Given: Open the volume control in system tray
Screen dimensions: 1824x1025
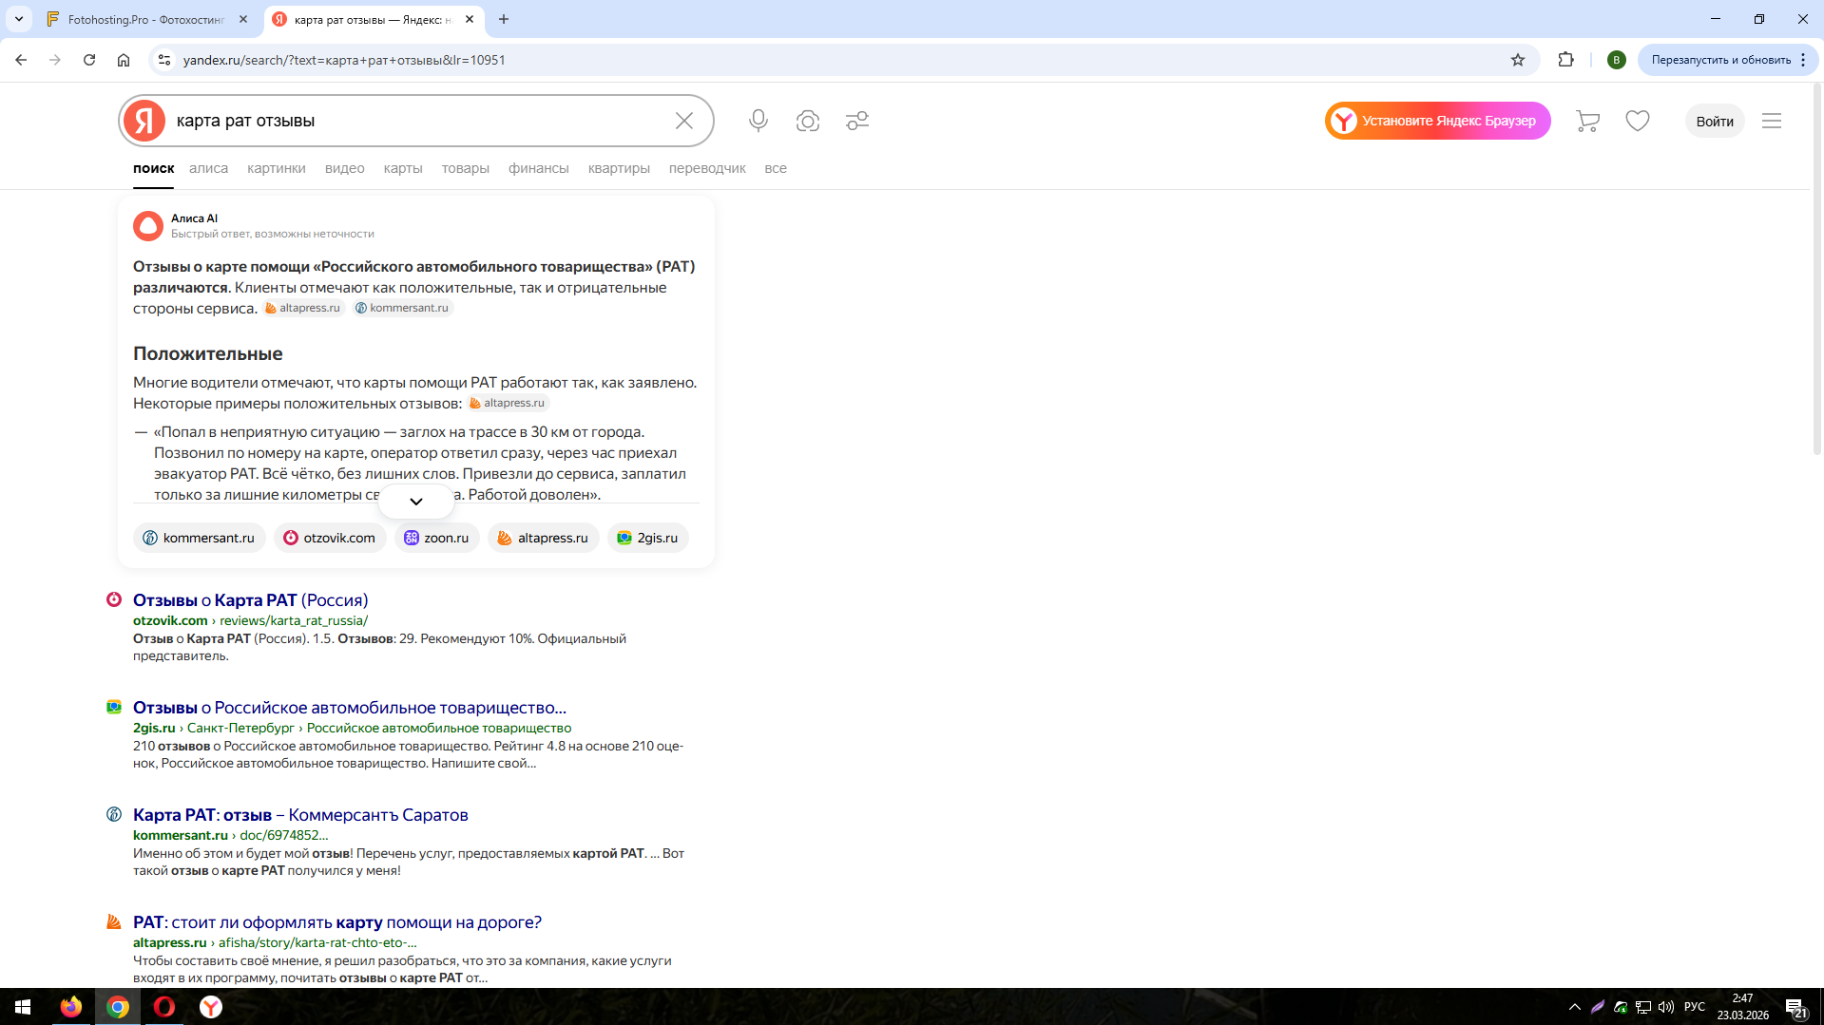Looking at the screenshot, I should pos(1666,1007).
